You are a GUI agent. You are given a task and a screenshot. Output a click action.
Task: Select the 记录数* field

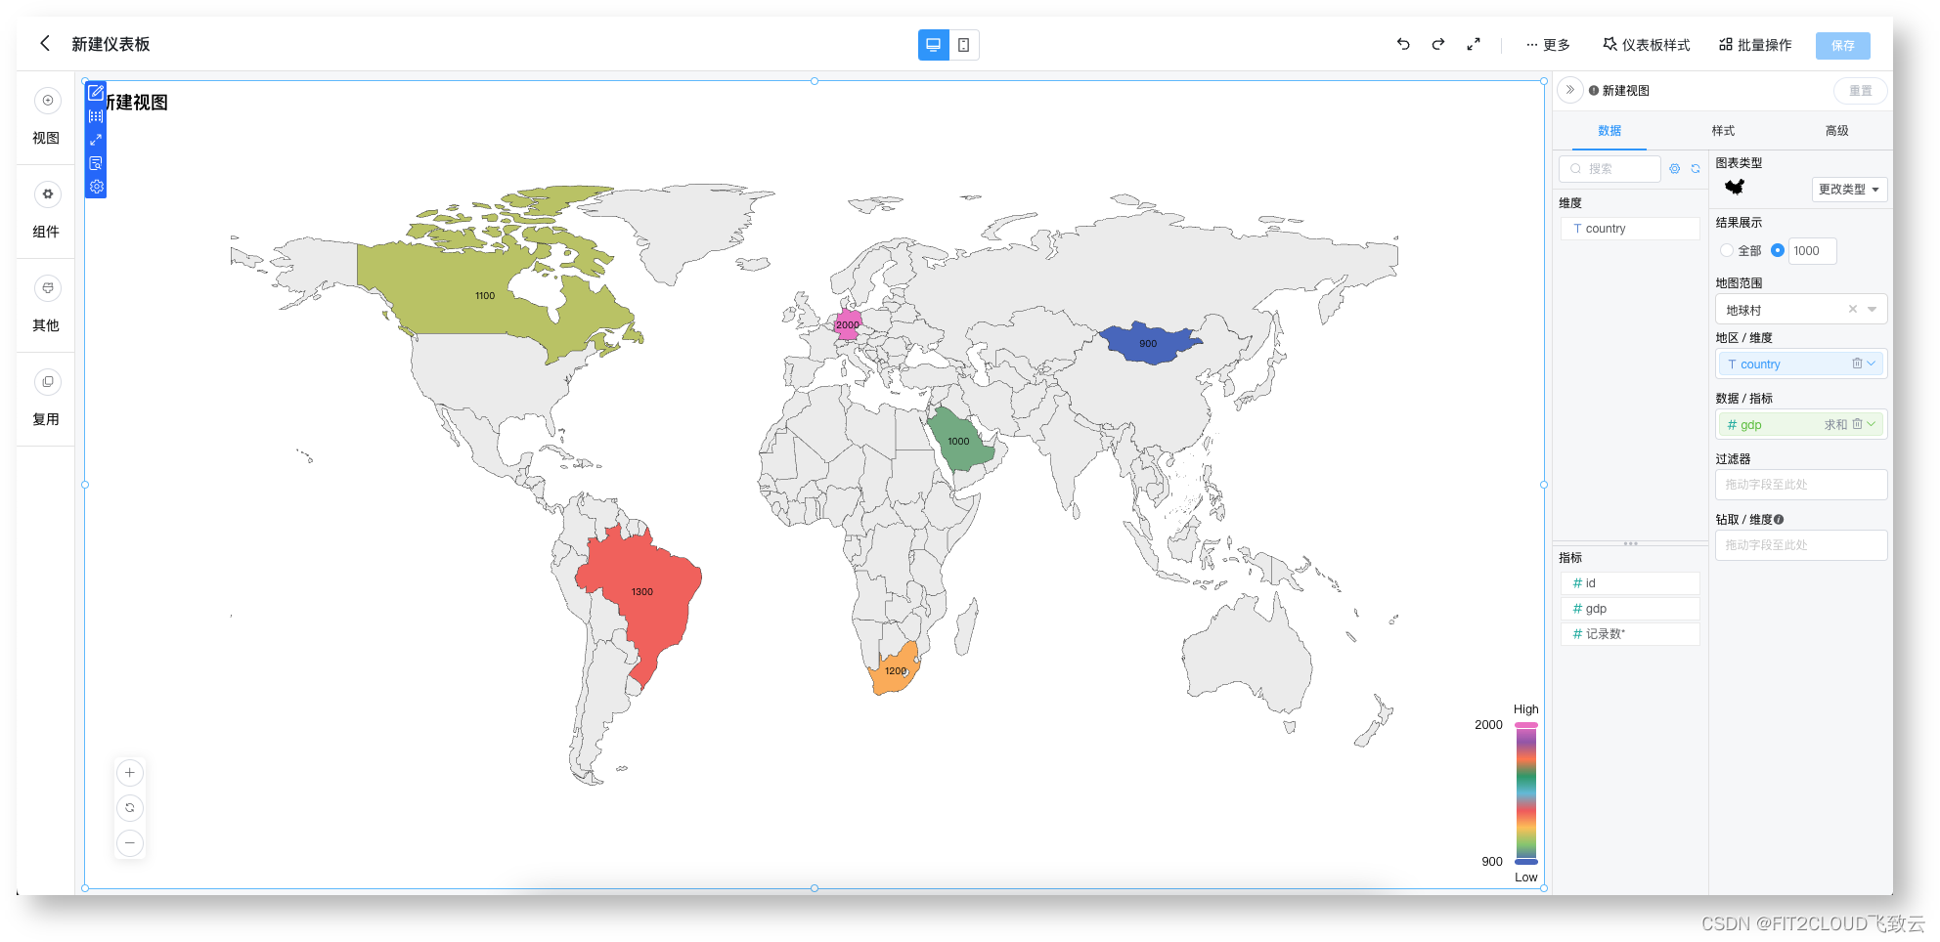click(x=1630, y=634)
